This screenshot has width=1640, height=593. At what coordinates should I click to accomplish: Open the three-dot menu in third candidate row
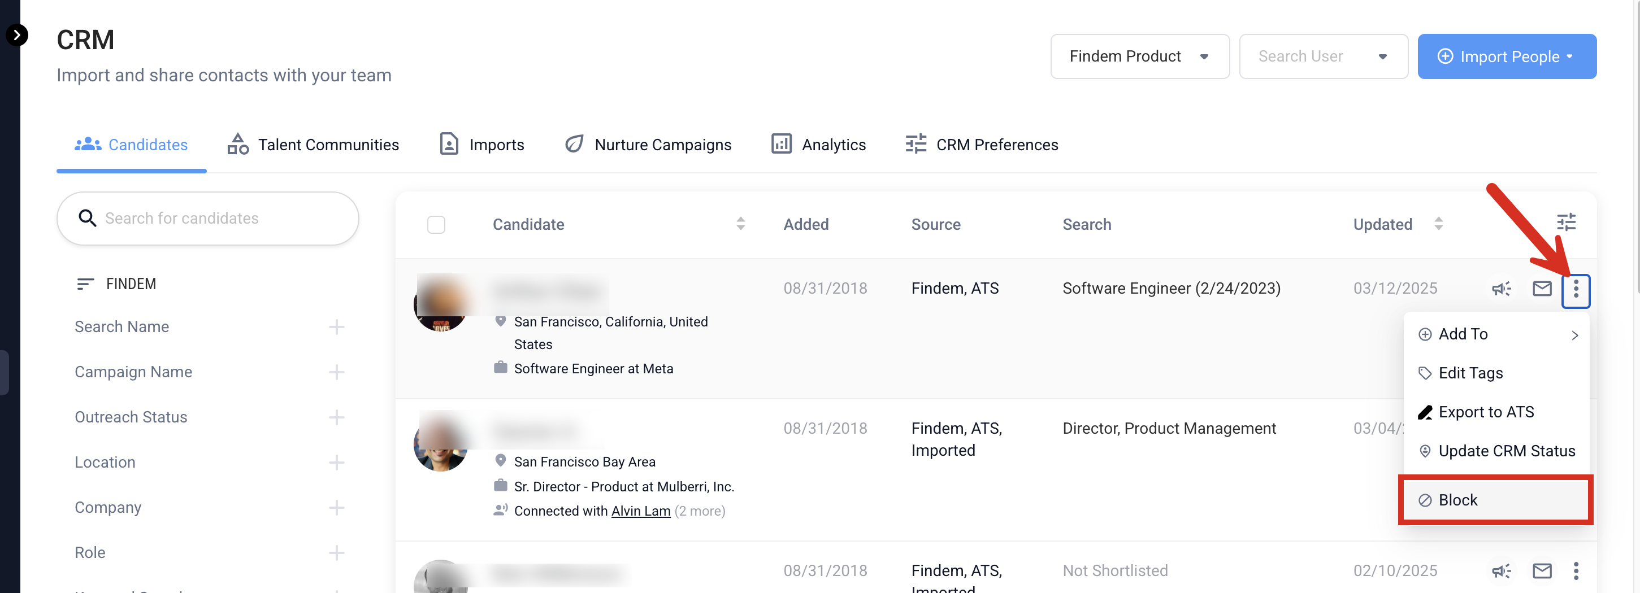pyautogui.click(x=1575, y=571)
